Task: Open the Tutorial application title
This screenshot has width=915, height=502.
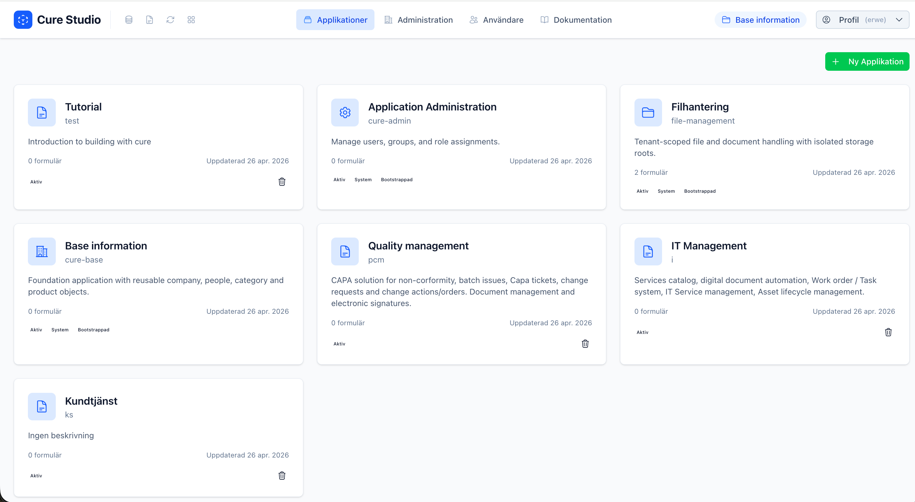Action: point(83,107)
